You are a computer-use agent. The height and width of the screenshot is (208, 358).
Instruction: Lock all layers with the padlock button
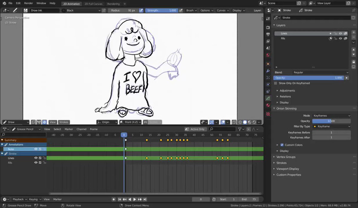(354, 62)
